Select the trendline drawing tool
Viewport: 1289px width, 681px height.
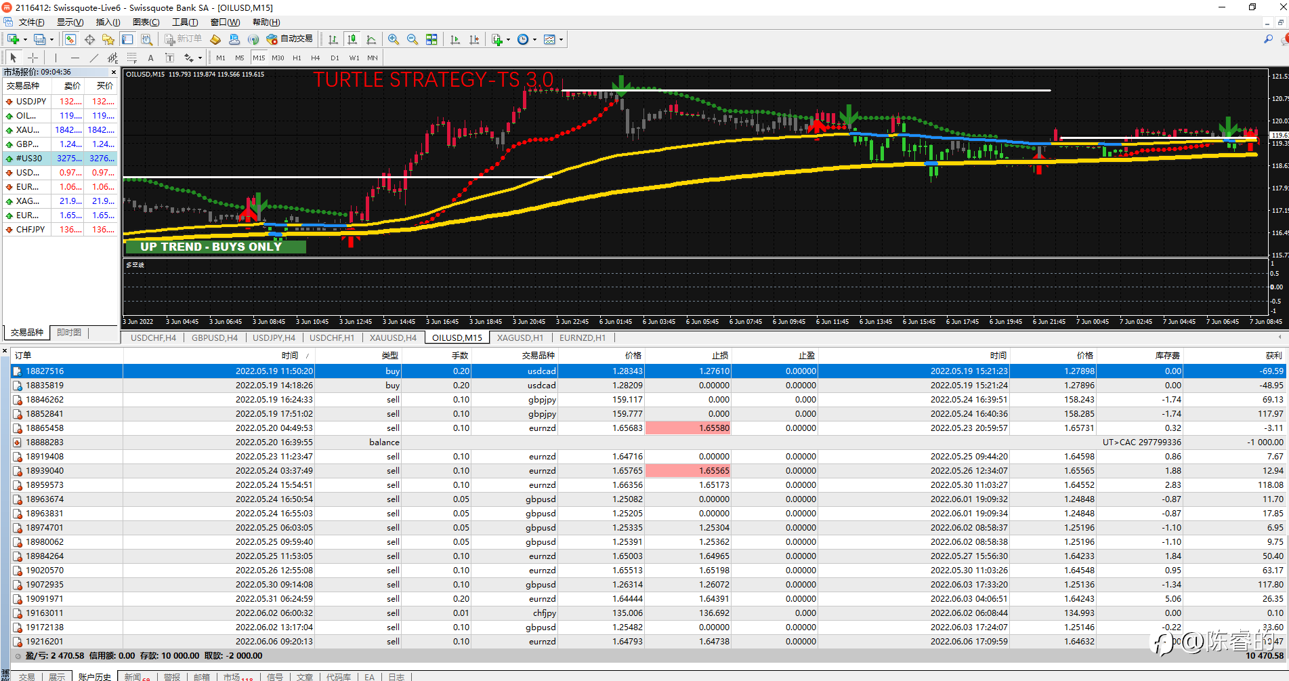[93, 58]
